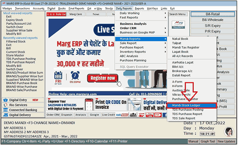Click the Marg ERP logo thumbnail
Viewport: 238px width, 145px height.
point(178,25)
